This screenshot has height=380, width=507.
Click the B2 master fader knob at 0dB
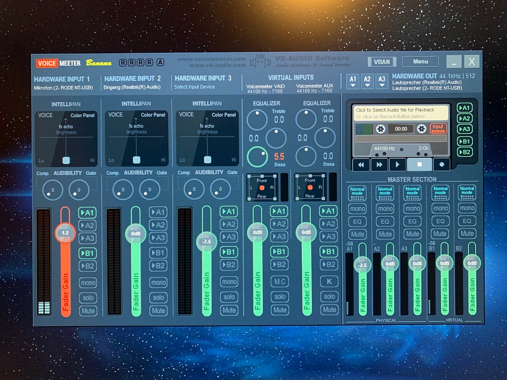click(472, 263)
